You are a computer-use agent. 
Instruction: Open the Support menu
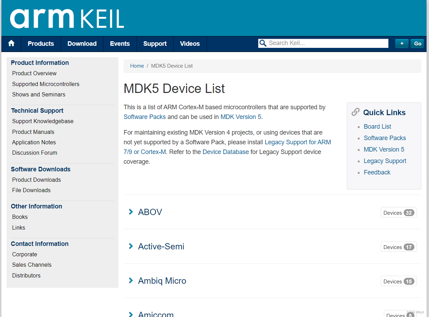coord(155,44)
